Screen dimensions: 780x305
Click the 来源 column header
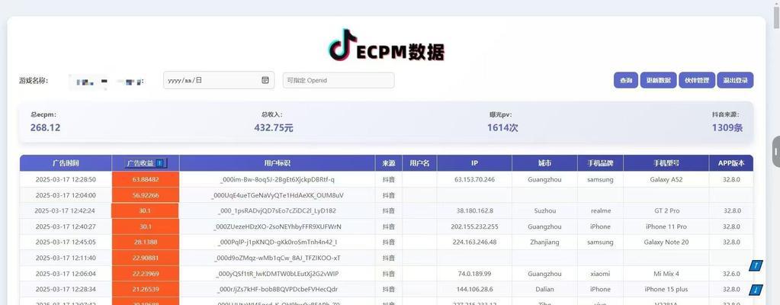389,163
